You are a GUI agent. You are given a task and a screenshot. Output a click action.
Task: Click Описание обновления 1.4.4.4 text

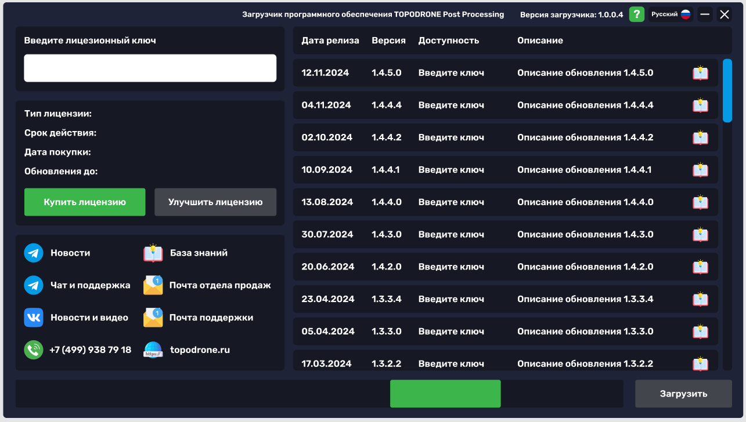pos(585,106)
